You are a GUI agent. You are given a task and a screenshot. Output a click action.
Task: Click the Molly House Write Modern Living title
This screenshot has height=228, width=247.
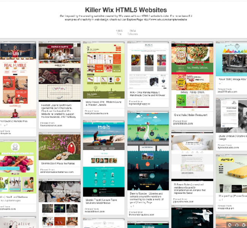click(x=103, y=103)
